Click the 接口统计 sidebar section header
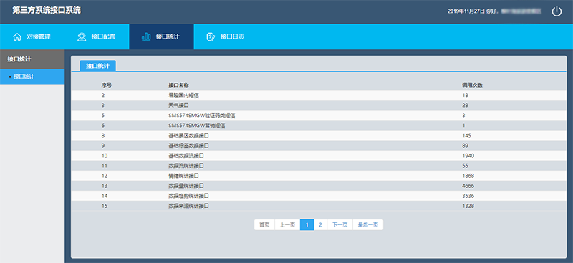The width and height of the screenshot is (573, 263). point(32,59)
